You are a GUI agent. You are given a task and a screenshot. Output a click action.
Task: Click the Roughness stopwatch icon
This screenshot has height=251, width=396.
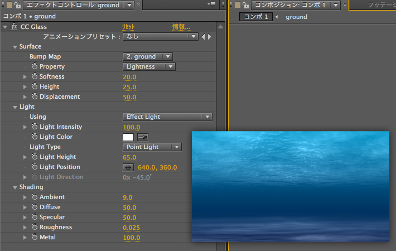click(x=35, y=228)
